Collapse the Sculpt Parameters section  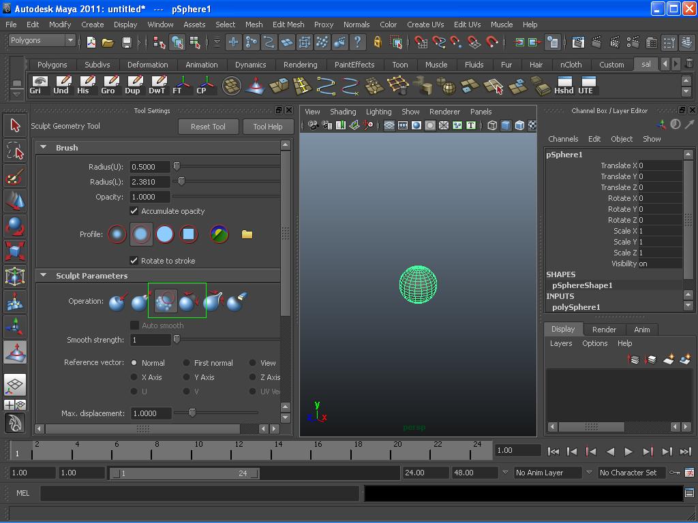[43, 275]
